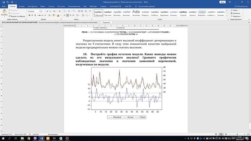Open File Explorer from the taskbar
The image size is (251, 141).
coord(22,138)
